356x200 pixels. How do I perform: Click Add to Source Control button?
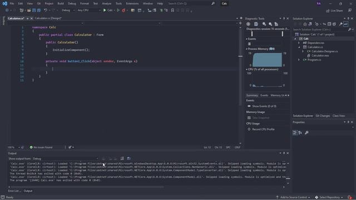(x=293, y=197)
